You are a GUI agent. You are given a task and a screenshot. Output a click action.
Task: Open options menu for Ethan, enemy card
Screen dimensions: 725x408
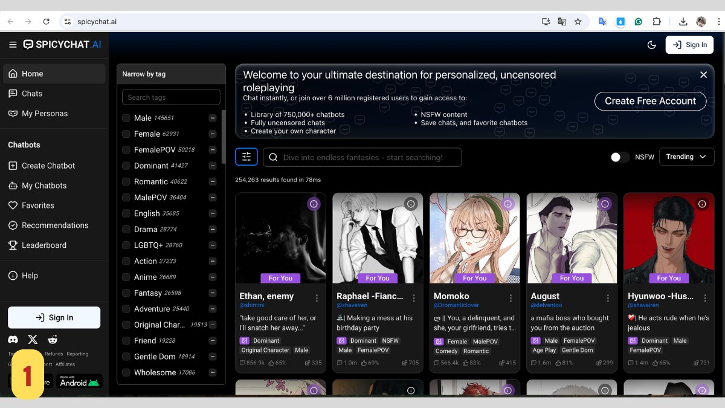317,298
